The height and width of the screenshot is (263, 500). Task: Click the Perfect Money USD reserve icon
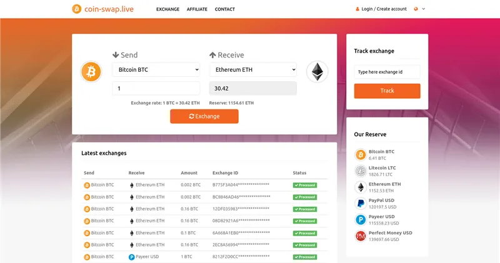point(361,236)
